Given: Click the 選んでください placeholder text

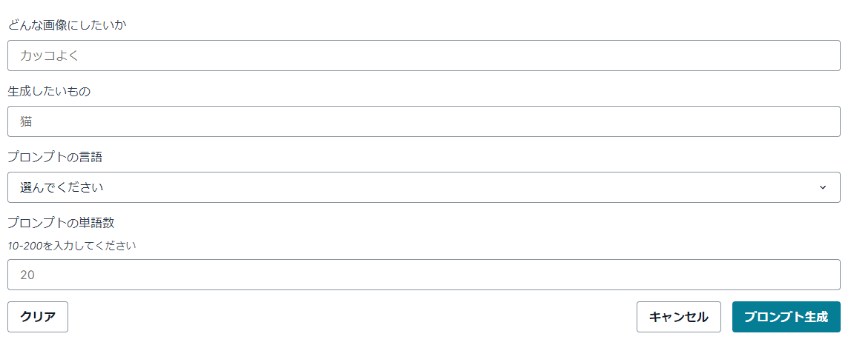Looking at the screenshot, I should pyautogui.click(x=62, y=187).
